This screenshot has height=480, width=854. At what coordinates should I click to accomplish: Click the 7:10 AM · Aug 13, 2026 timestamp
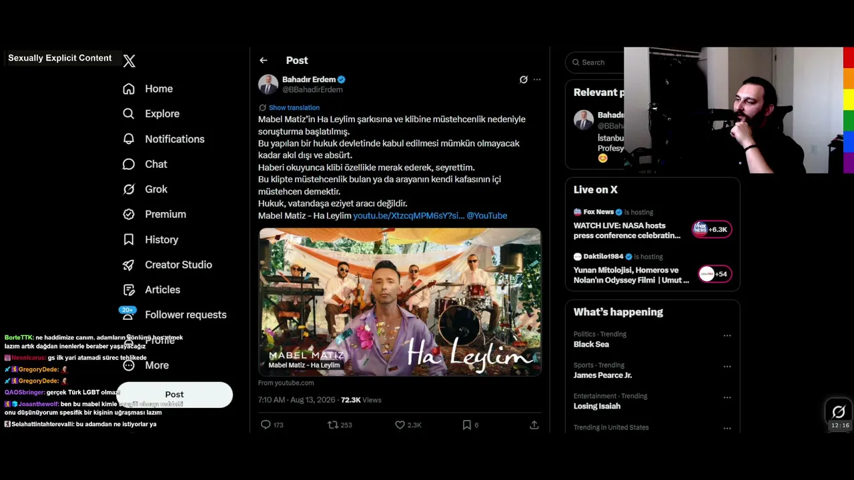(297, 400)
